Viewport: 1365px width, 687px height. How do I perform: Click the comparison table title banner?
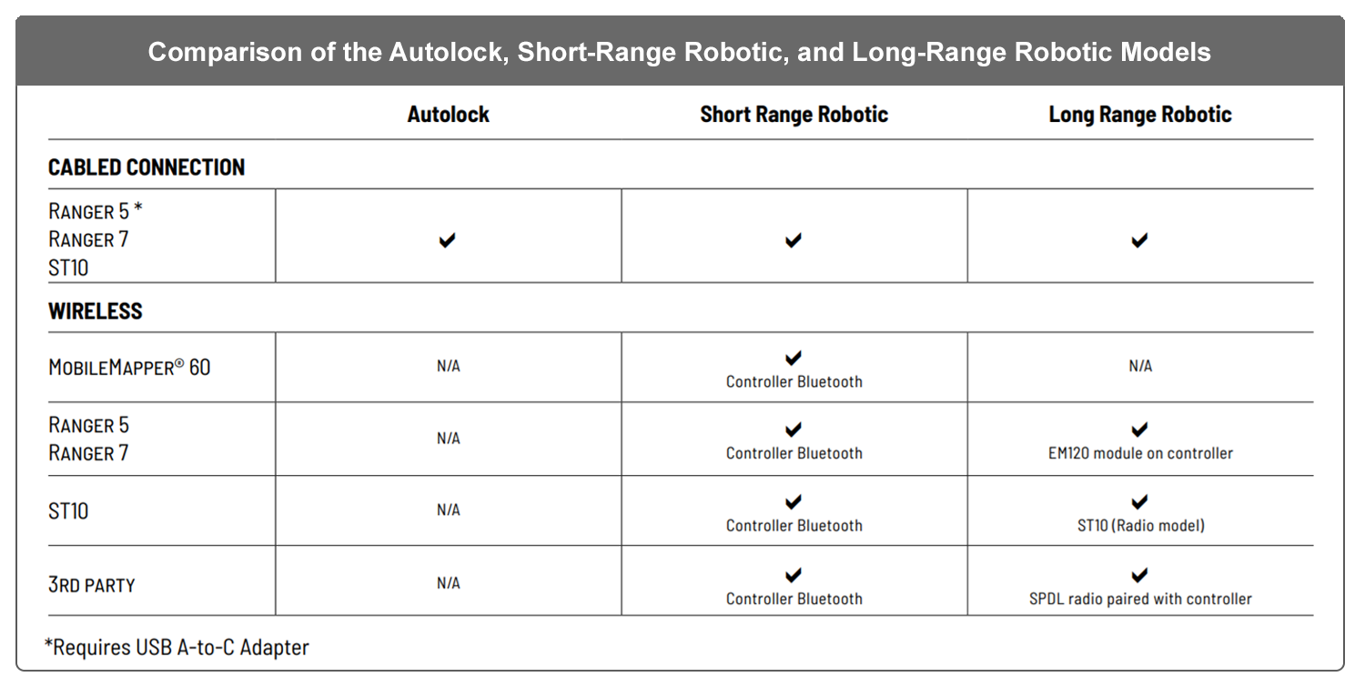(x=680, y=52)
